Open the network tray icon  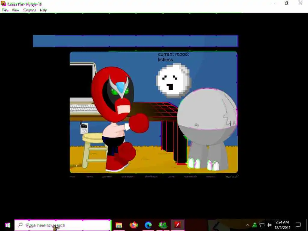coord(262,225)
